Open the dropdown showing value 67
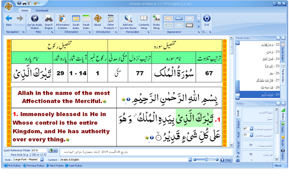289x192 pixels. tap(251, 128)
